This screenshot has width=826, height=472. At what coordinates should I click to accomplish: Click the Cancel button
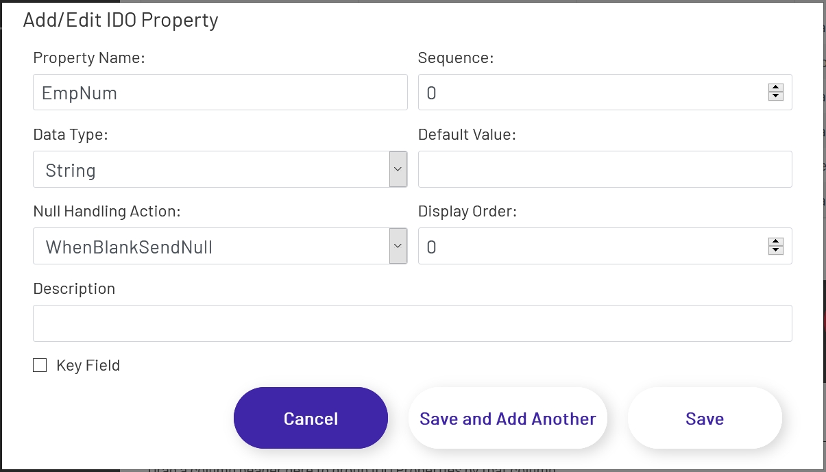[311, 418]
